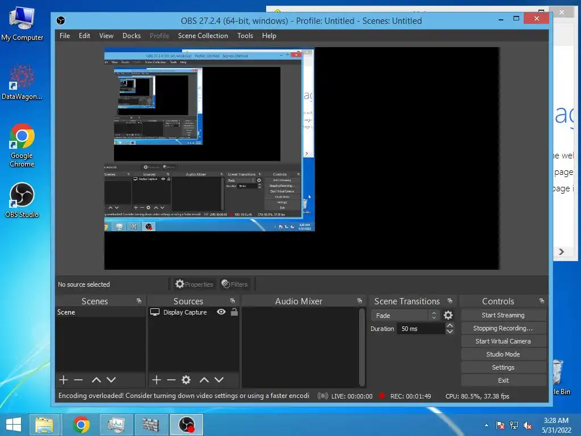This screenshot has width=581, height=436.
Task: Toggle Display Capture lock
Action: point(234,312)
